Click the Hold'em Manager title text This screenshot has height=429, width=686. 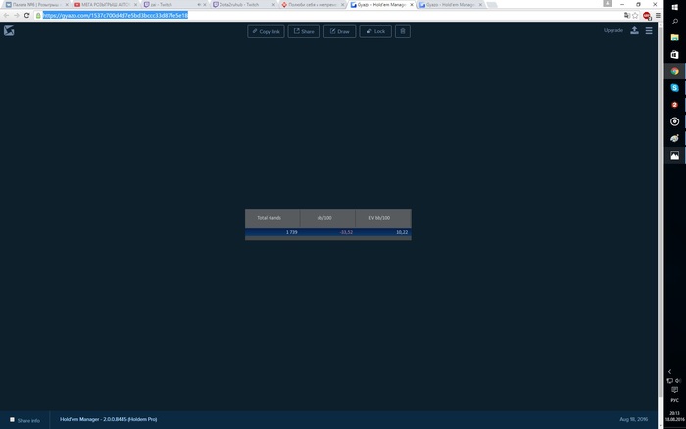[x=108, y=419]
